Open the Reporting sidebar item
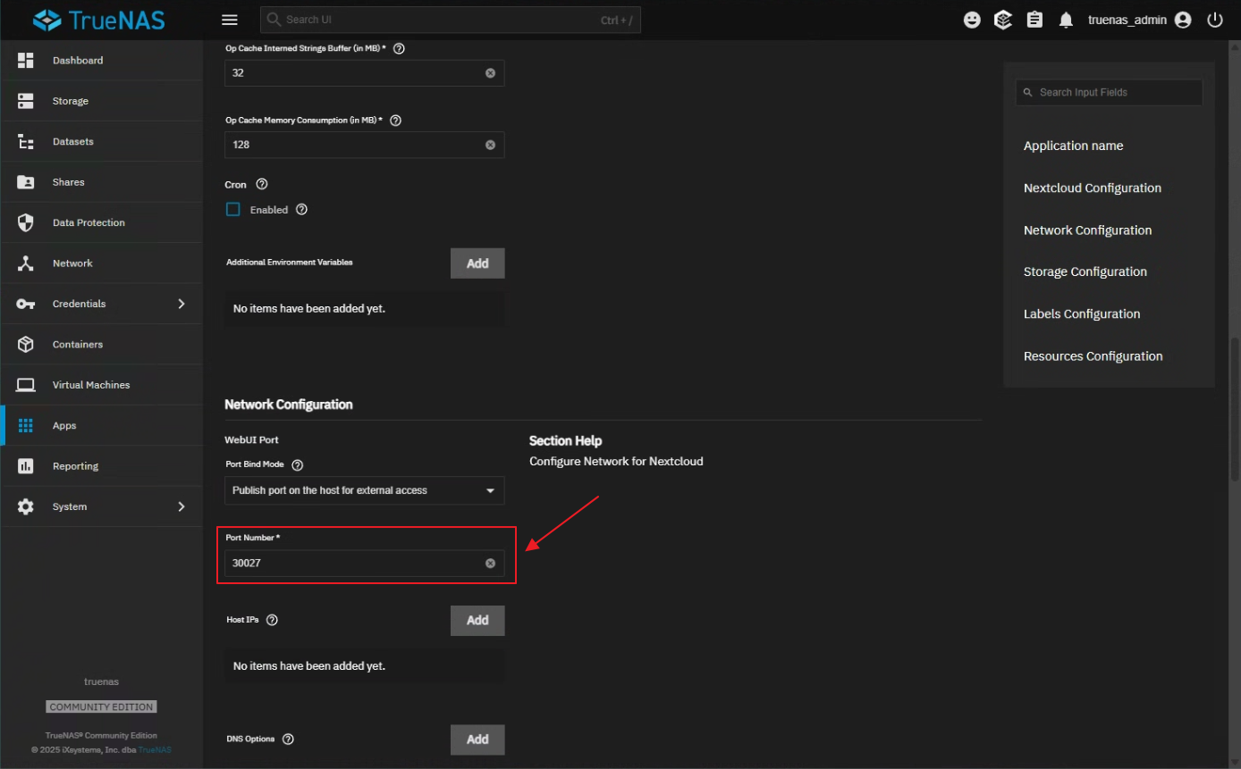This screenshot has width=1241, height=769. pyautogui.click(x=101, y=466)
